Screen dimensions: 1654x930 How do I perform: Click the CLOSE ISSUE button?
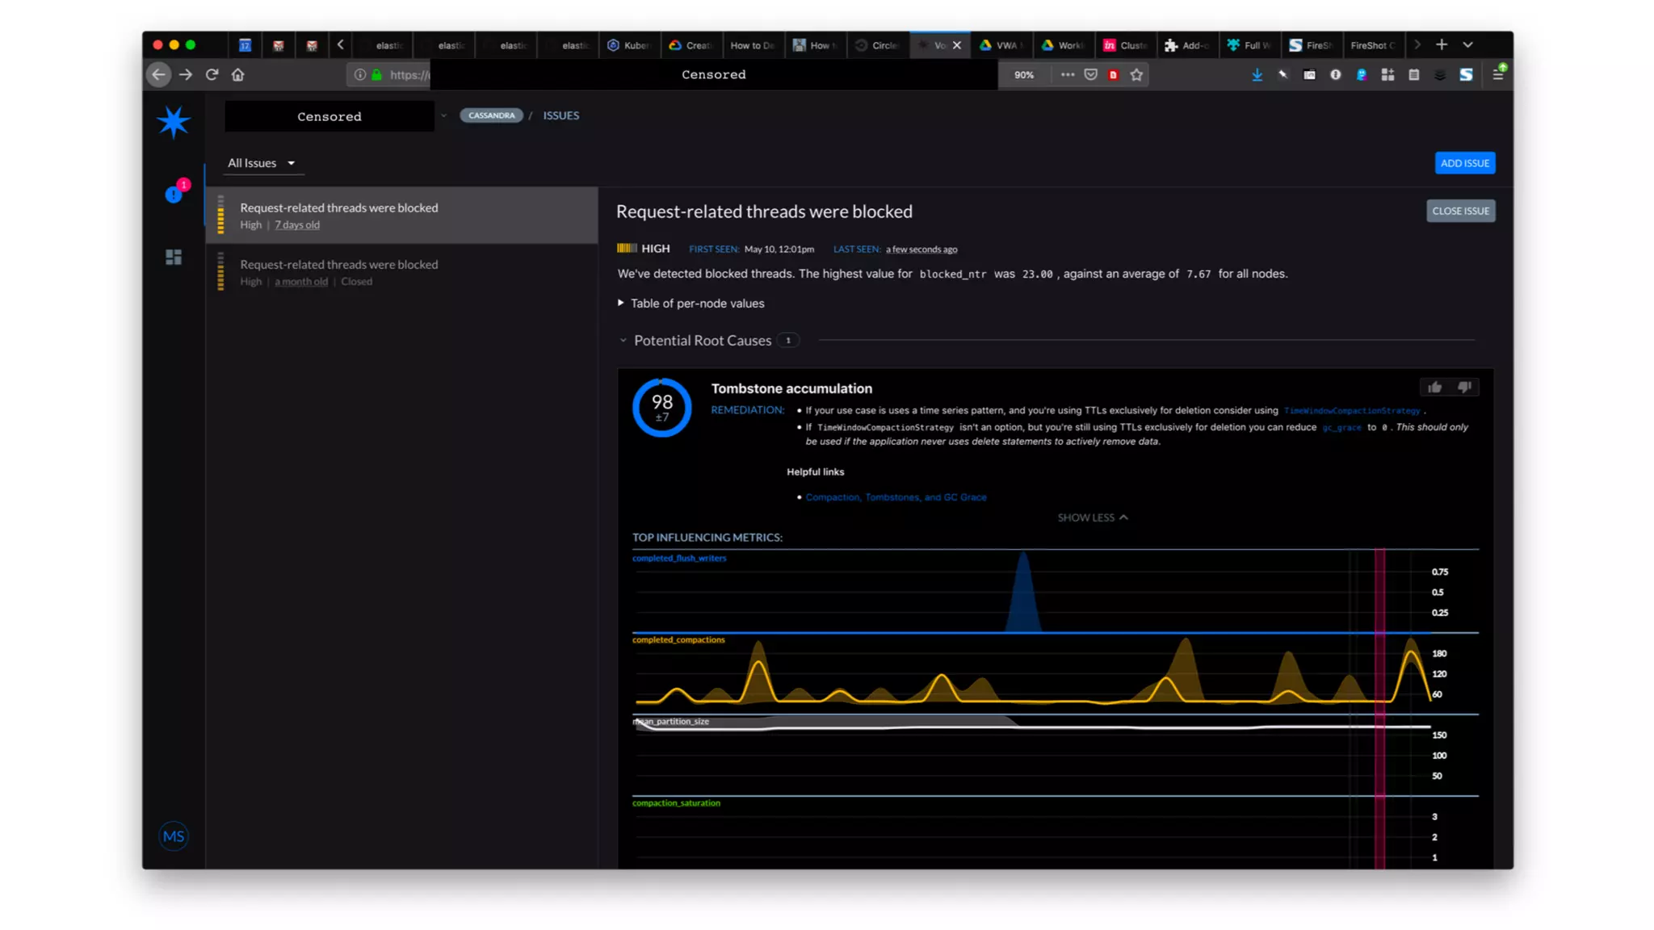1460,211
